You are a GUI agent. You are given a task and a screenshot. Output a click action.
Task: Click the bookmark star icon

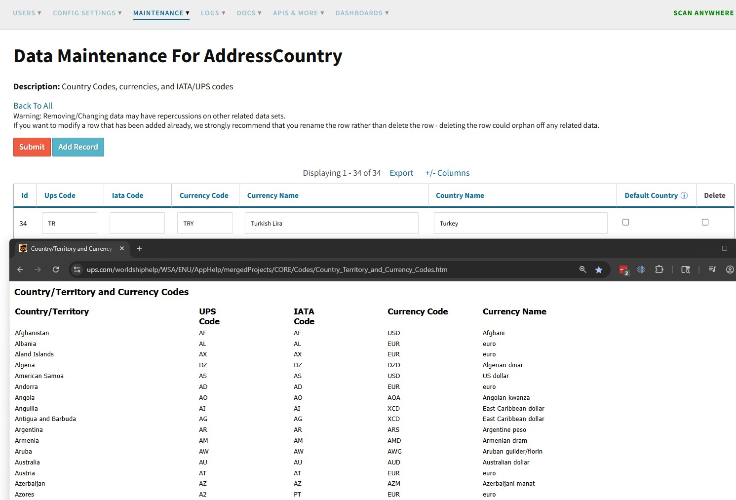599,269
